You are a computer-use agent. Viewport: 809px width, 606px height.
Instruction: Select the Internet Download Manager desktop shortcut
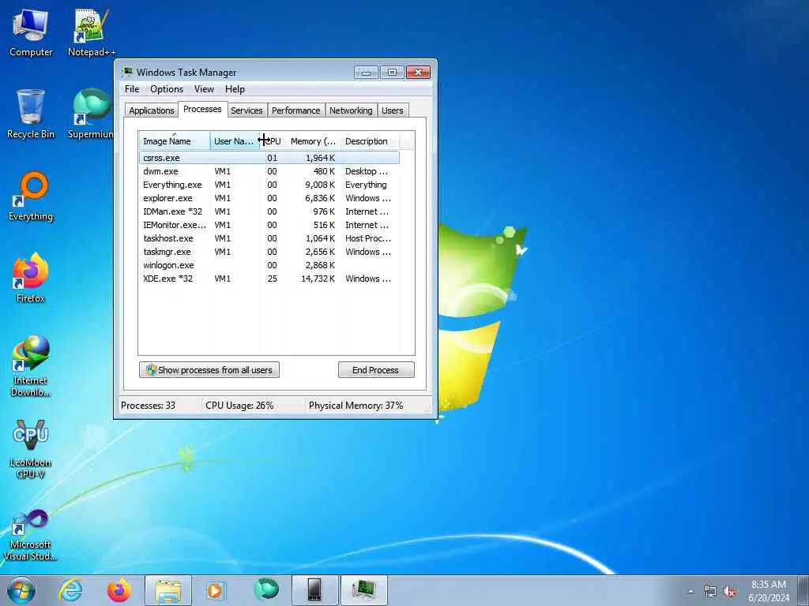click(x=31, y=366)
